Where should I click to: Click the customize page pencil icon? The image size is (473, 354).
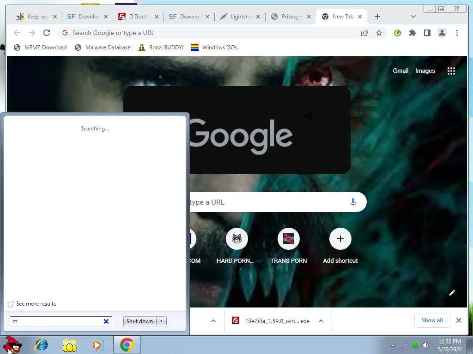click(452, 293)
